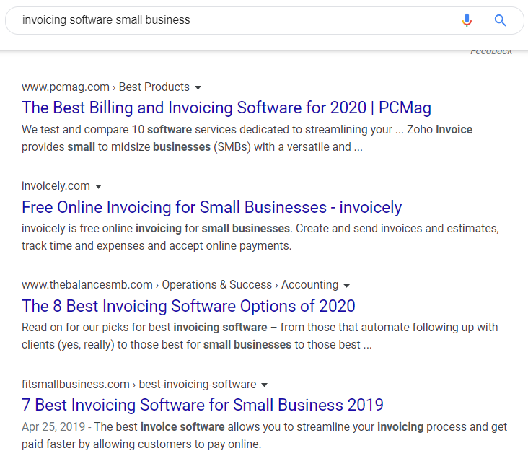Open the PCMag Best Billing and Invoicing Software result
This screenshot has width=528, height=469.
(226, 108)
